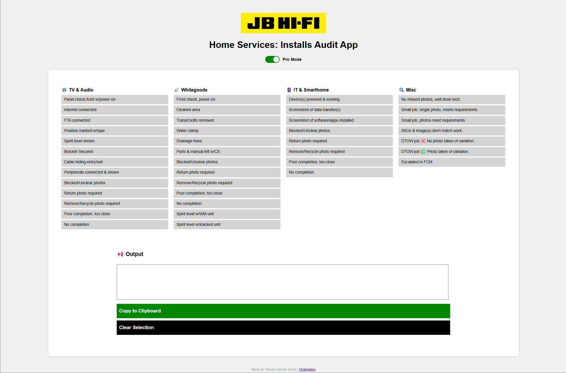The height and width of the screenshot is (373, 566).
Task: Click inside the Output text box
Action: coord(282,282)
